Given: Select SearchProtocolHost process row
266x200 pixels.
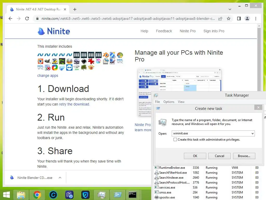Looking at the screenshot, I should (209, 183).
